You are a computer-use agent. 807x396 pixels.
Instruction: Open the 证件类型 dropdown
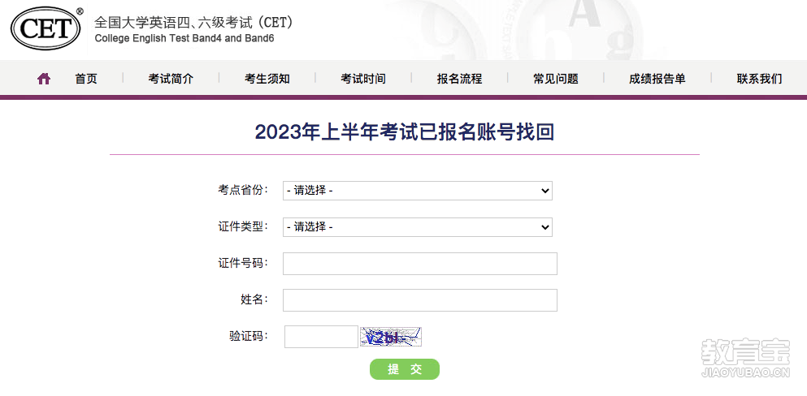coord(418,227)
